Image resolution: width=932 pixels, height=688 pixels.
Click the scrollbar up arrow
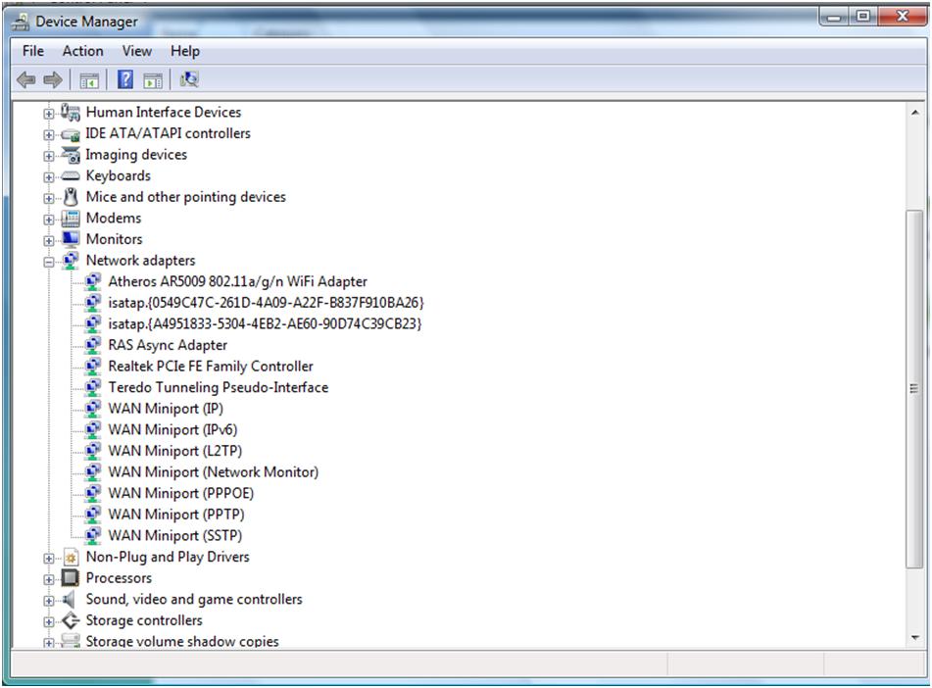pos(914,113)
